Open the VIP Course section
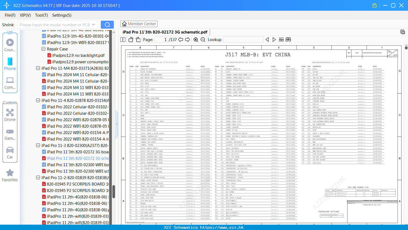Image resolution: width=408 pixels, height=230 pixels. point(10,45)
